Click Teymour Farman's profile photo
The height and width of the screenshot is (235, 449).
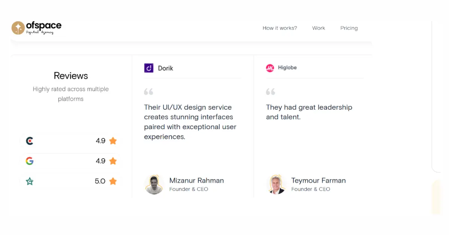277,184
